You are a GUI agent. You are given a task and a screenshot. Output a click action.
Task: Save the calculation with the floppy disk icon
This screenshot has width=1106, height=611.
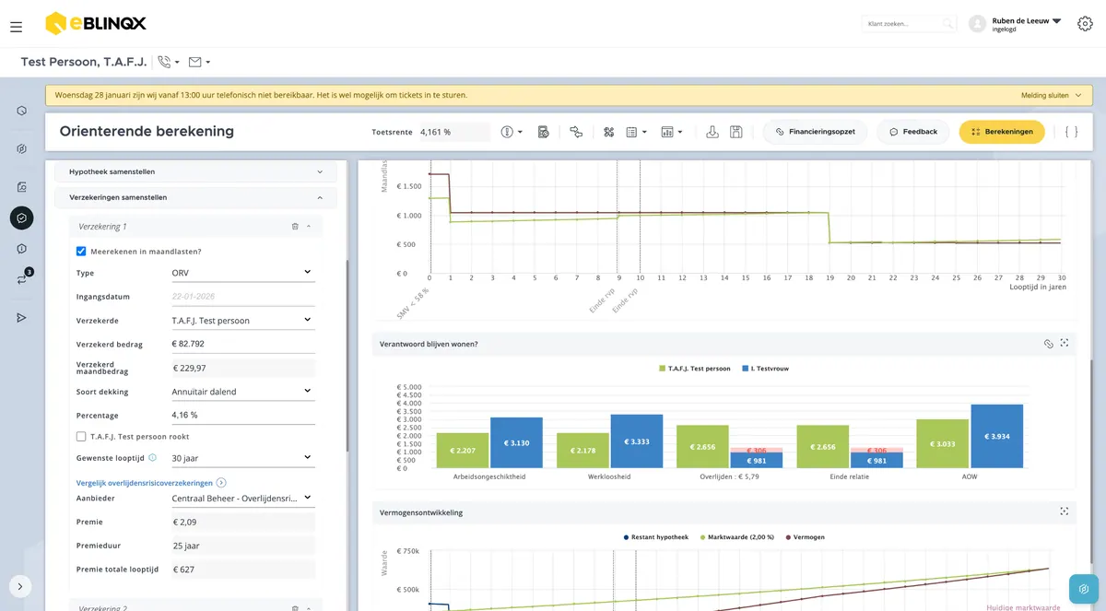735,132
